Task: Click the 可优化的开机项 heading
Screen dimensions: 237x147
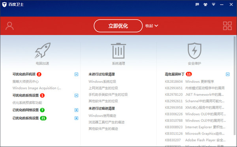Action: (24, 74)
